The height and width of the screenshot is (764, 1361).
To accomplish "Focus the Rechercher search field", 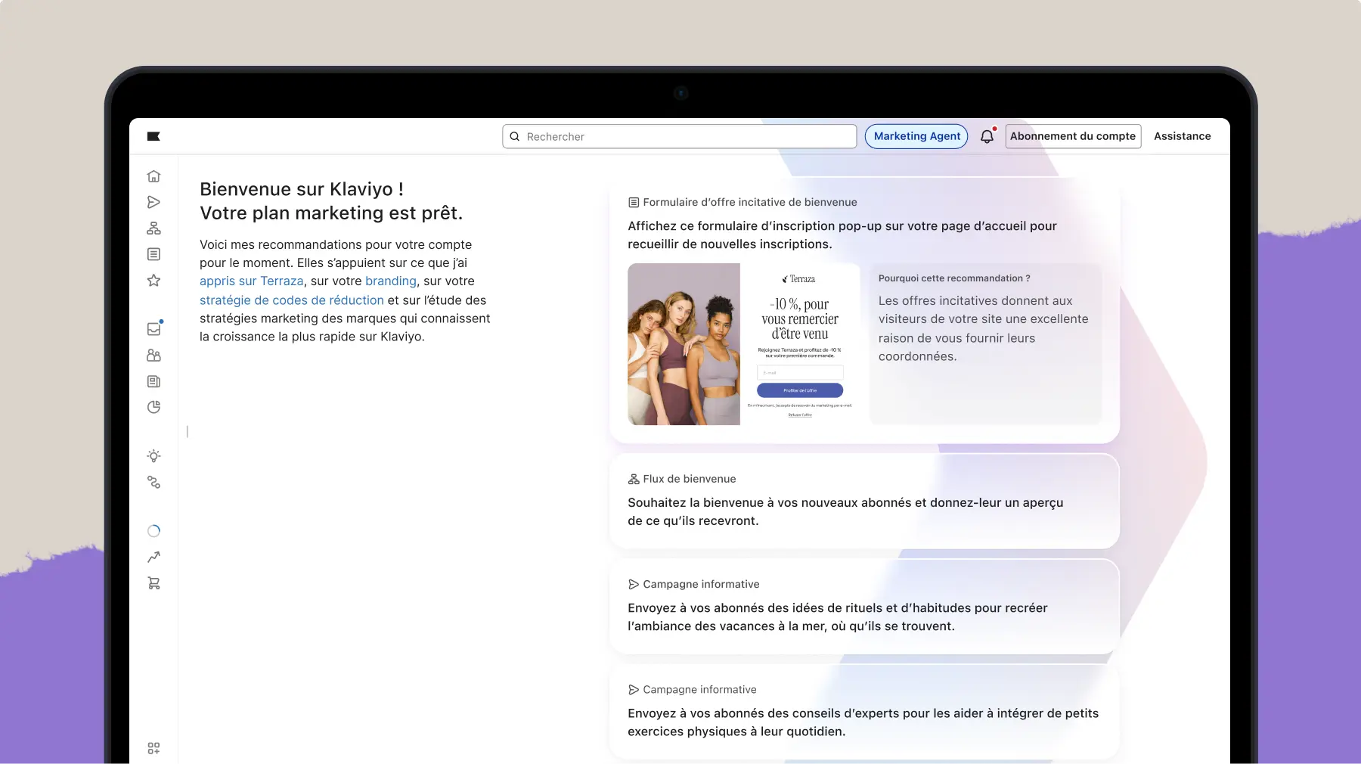I will pos(679,136).
